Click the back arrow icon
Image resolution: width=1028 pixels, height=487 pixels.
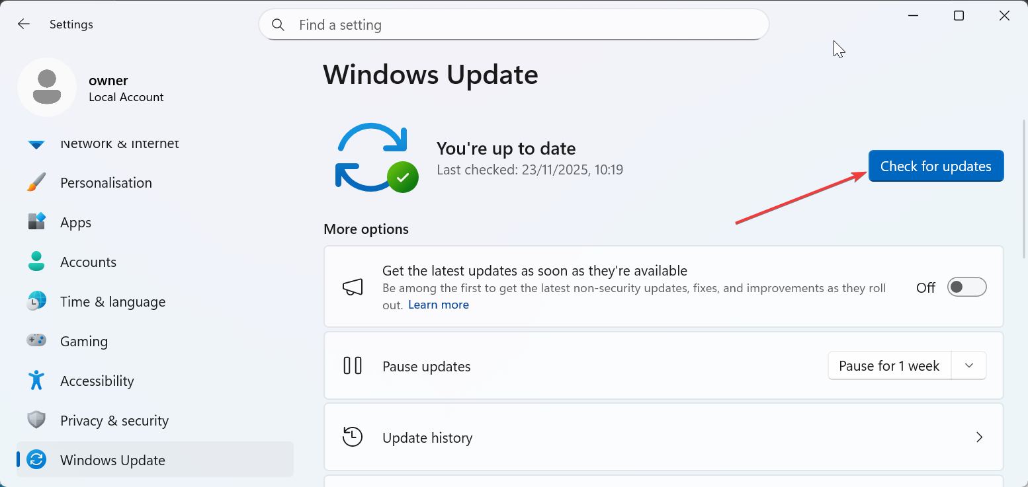pos(24,24)
